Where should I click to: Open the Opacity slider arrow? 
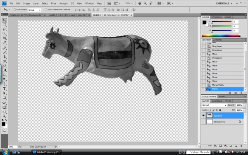coord(244,105)
